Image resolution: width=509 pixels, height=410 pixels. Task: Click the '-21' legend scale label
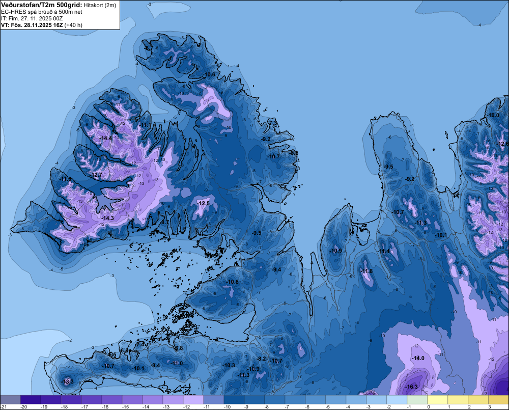pyautogui.click(x=4, y=407)
